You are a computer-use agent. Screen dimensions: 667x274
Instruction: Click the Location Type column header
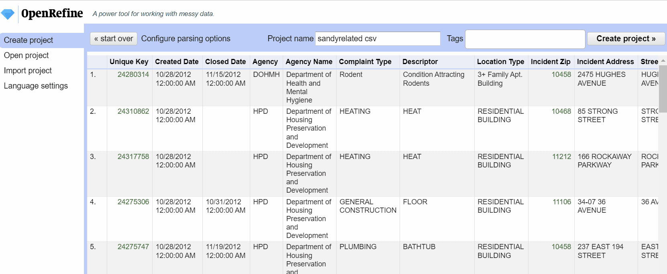[x=500, y=62]
